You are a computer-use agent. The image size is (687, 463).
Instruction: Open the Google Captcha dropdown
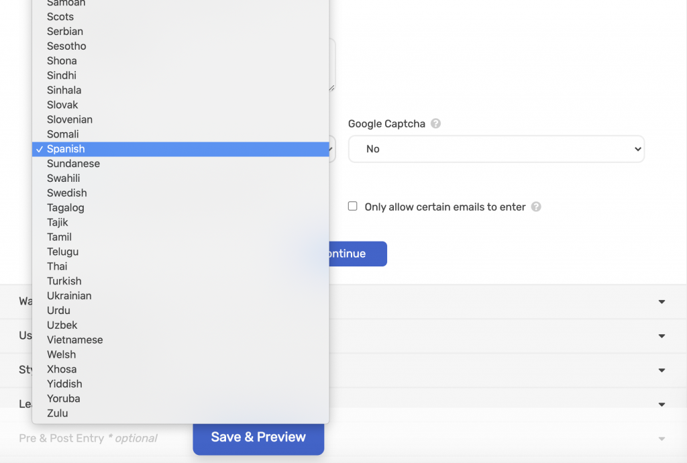click(x=496, y=149)
